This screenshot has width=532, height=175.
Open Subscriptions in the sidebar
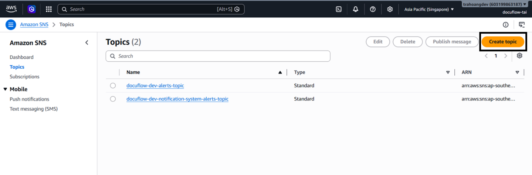(x=24, y=76)
